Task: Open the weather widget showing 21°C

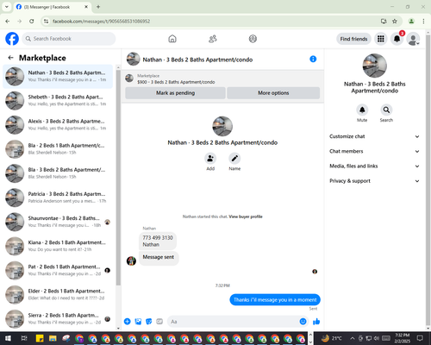Action: (332, 338)
